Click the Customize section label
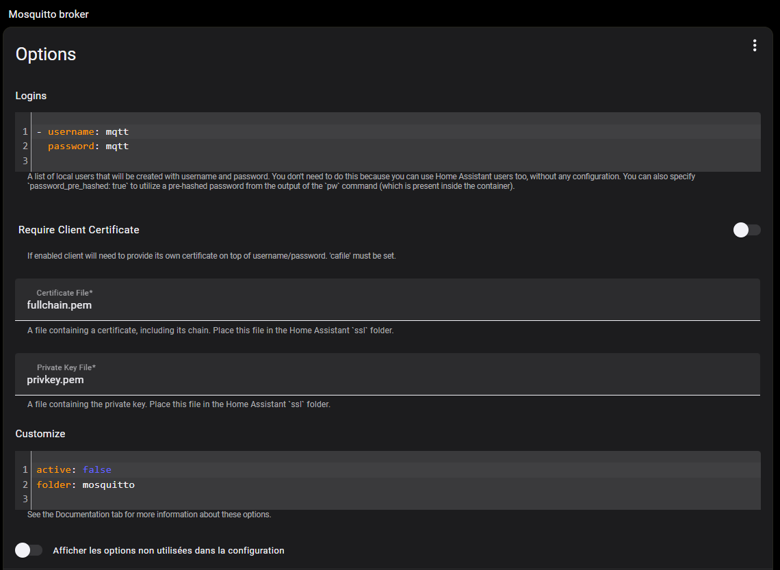Image resolution: width=780 pixels, height=570 pixels. tap(40, 434)
